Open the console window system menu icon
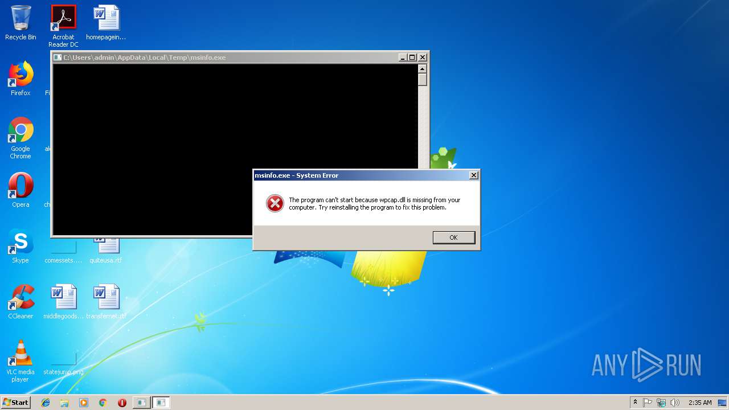The width and height of the screenshot is (729, 410). (x=57, y=58)
